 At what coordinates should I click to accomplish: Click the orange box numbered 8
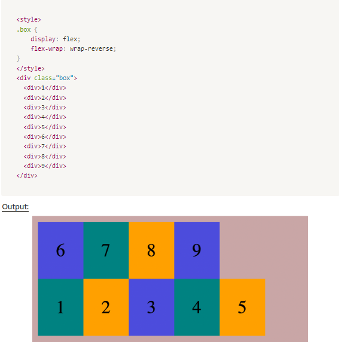151,250
